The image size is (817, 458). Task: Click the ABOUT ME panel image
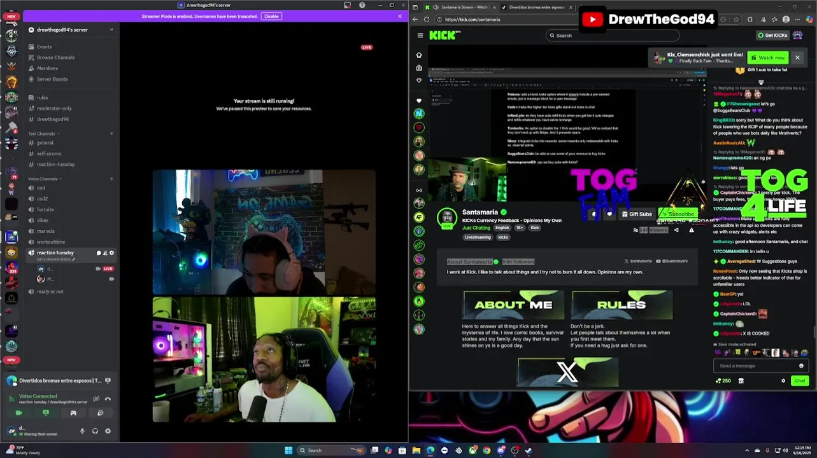pos(513,305)
